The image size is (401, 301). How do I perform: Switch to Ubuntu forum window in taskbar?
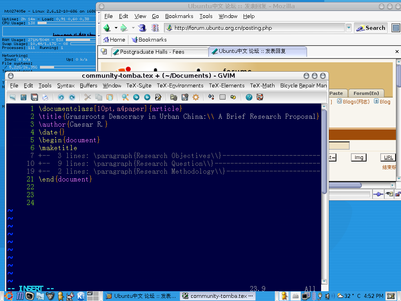(141, 296)
